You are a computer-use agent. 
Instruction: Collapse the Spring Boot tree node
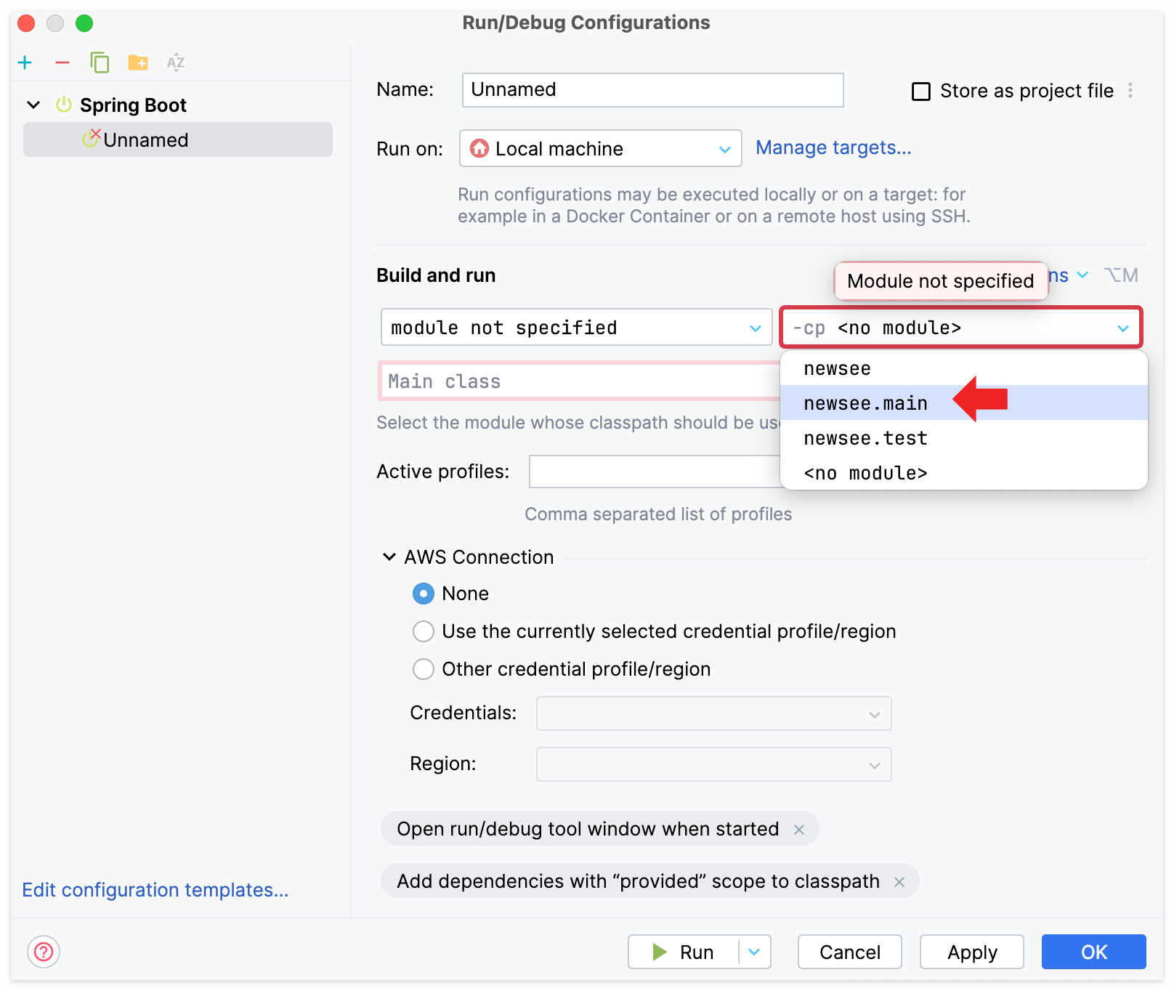click(x=33, y=105)
